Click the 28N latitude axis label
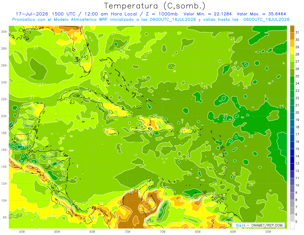The height and width of the screenshot is (235, 304). (x=4, y=48)
